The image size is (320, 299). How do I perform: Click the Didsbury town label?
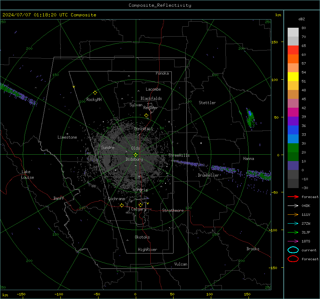134,159
